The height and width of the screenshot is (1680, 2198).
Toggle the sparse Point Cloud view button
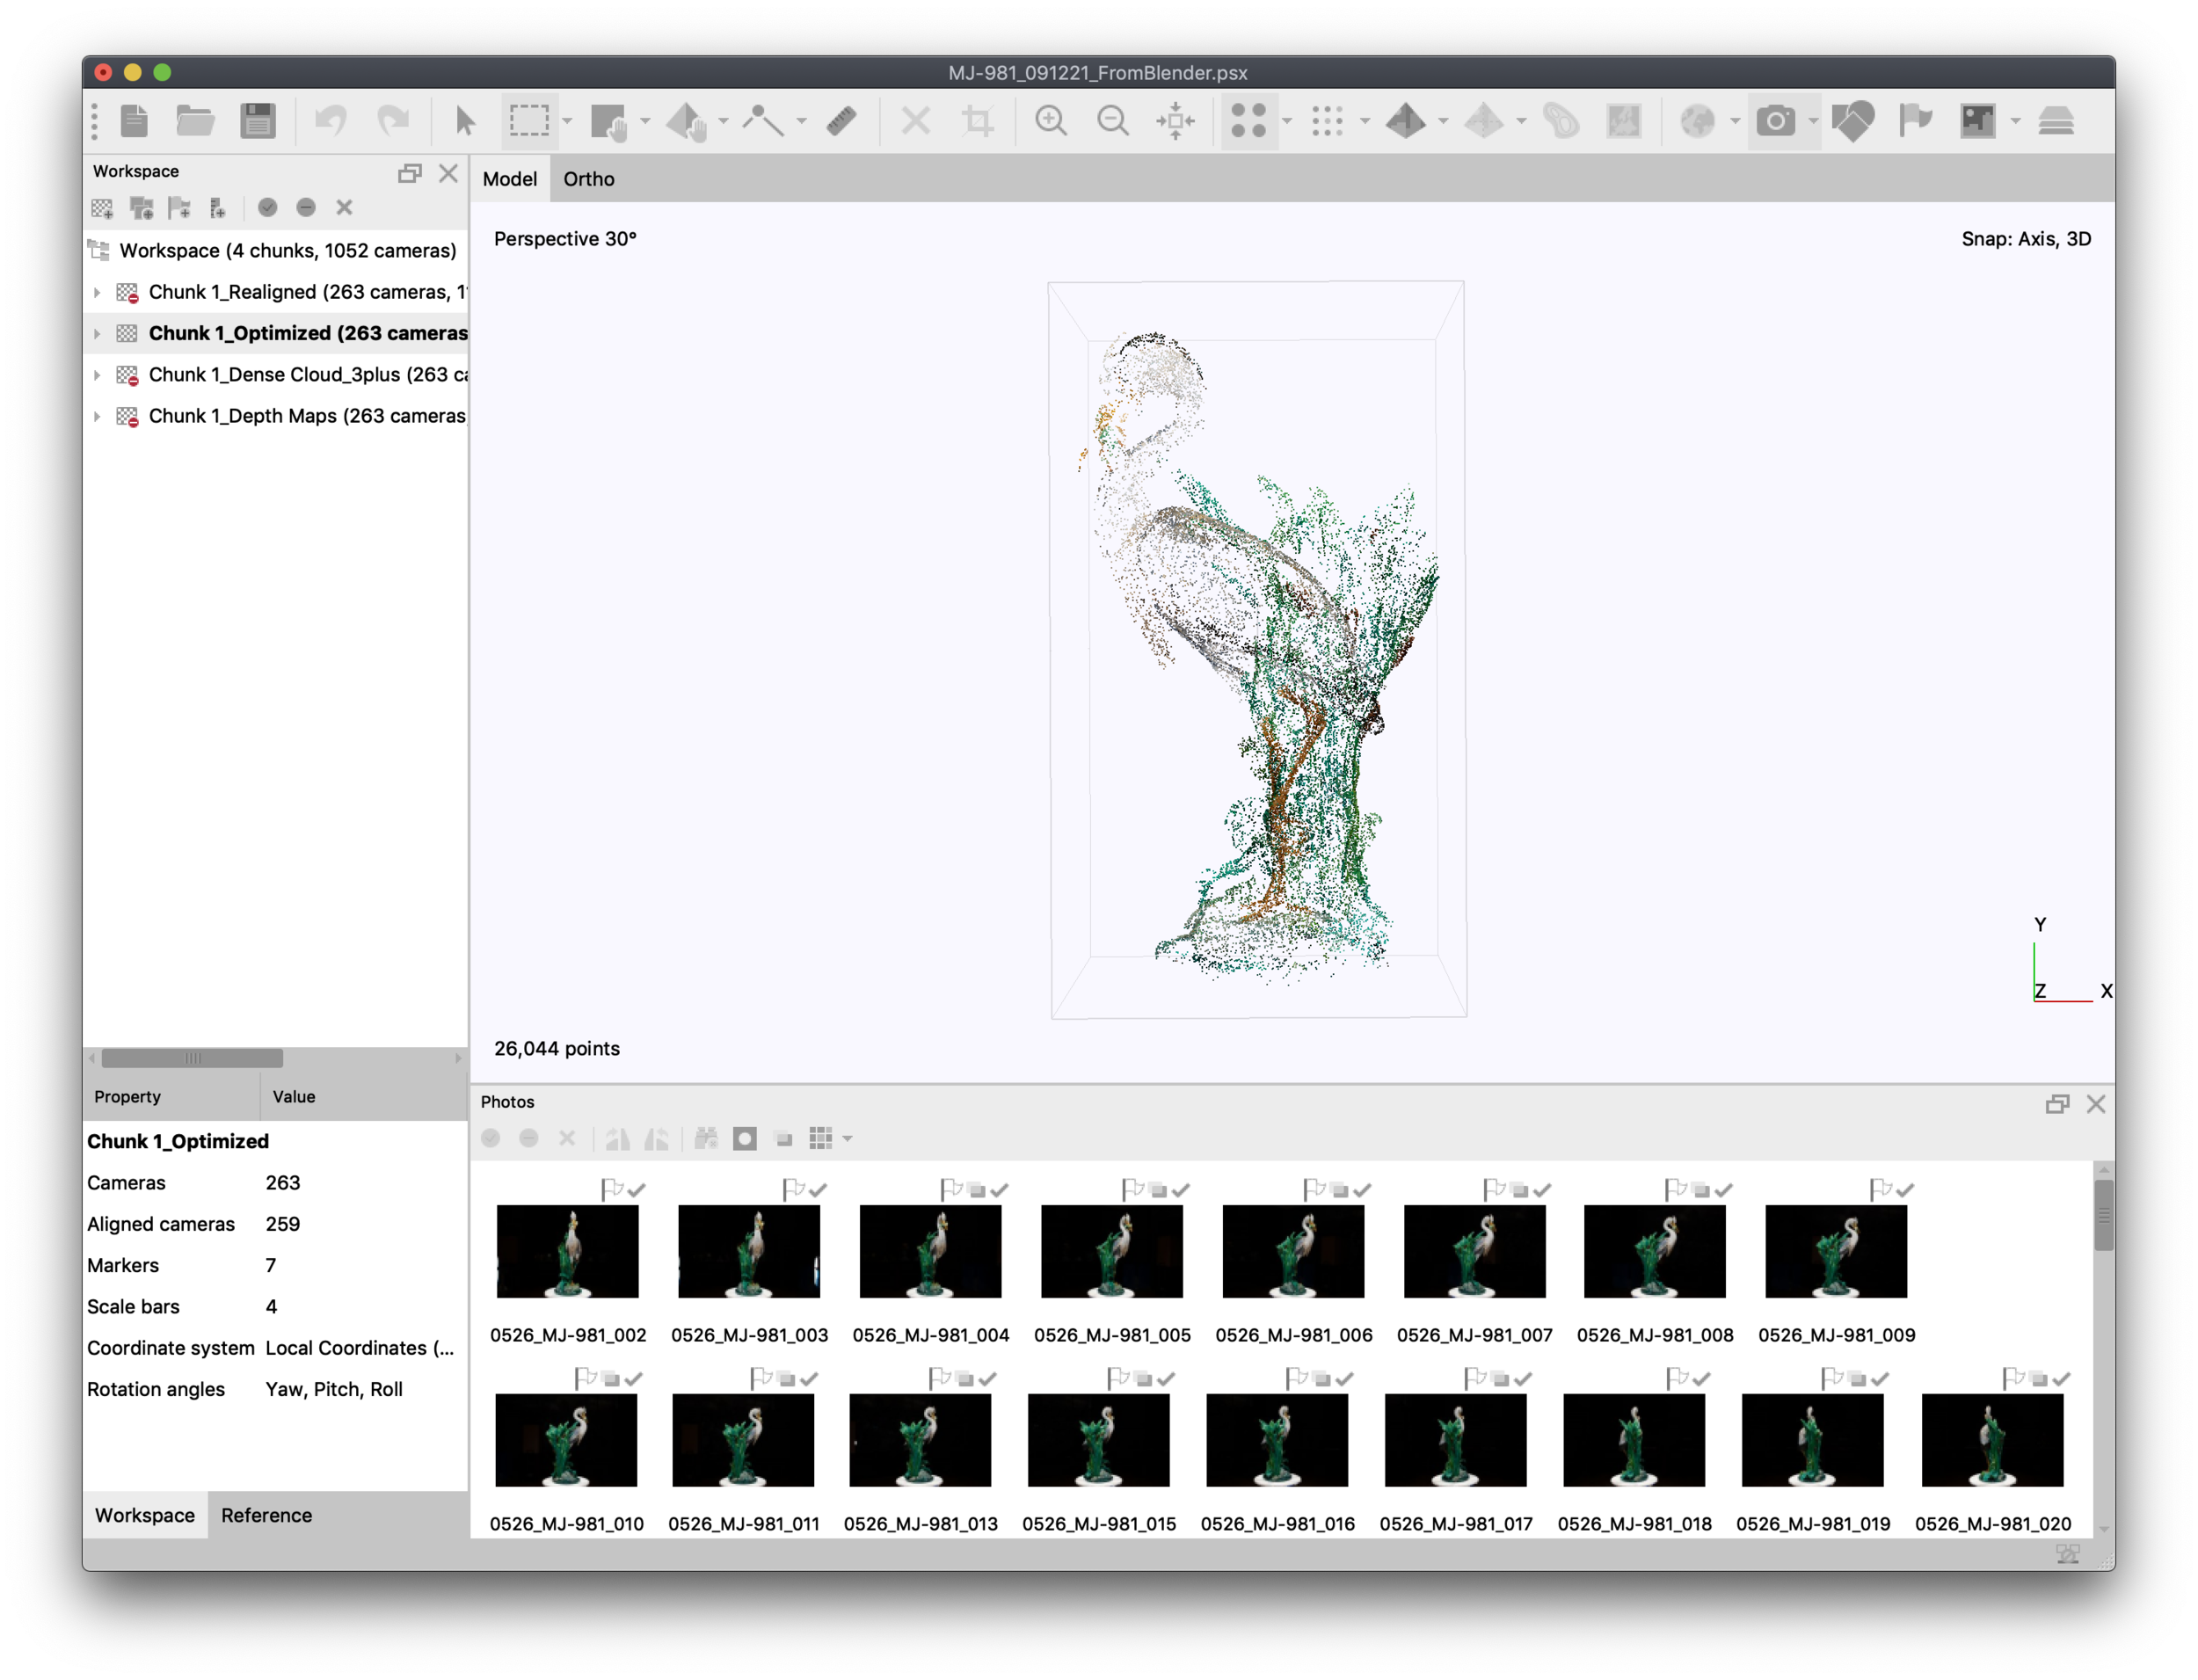click(1248, 121)
